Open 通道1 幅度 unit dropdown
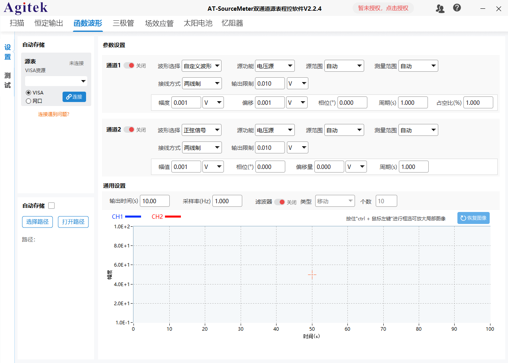508x363 pixels. (213, 103)
